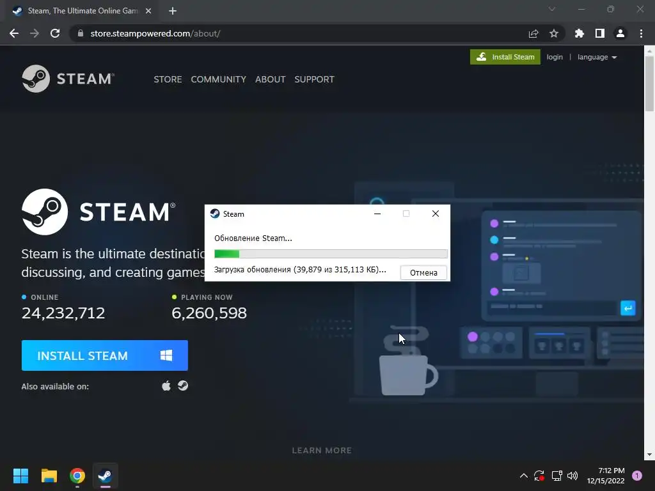Close the Steam updater dialog

coord(435,214)
